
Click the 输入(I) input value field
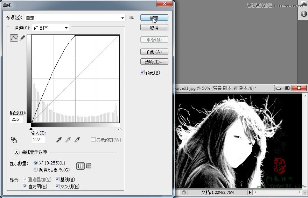click(x=38, y=140)
